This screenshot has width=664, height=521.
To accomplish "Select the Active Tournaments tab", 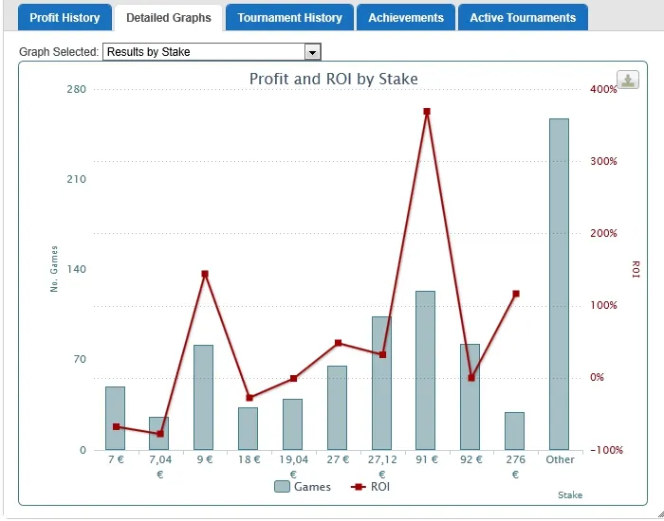I will (523, 18).
